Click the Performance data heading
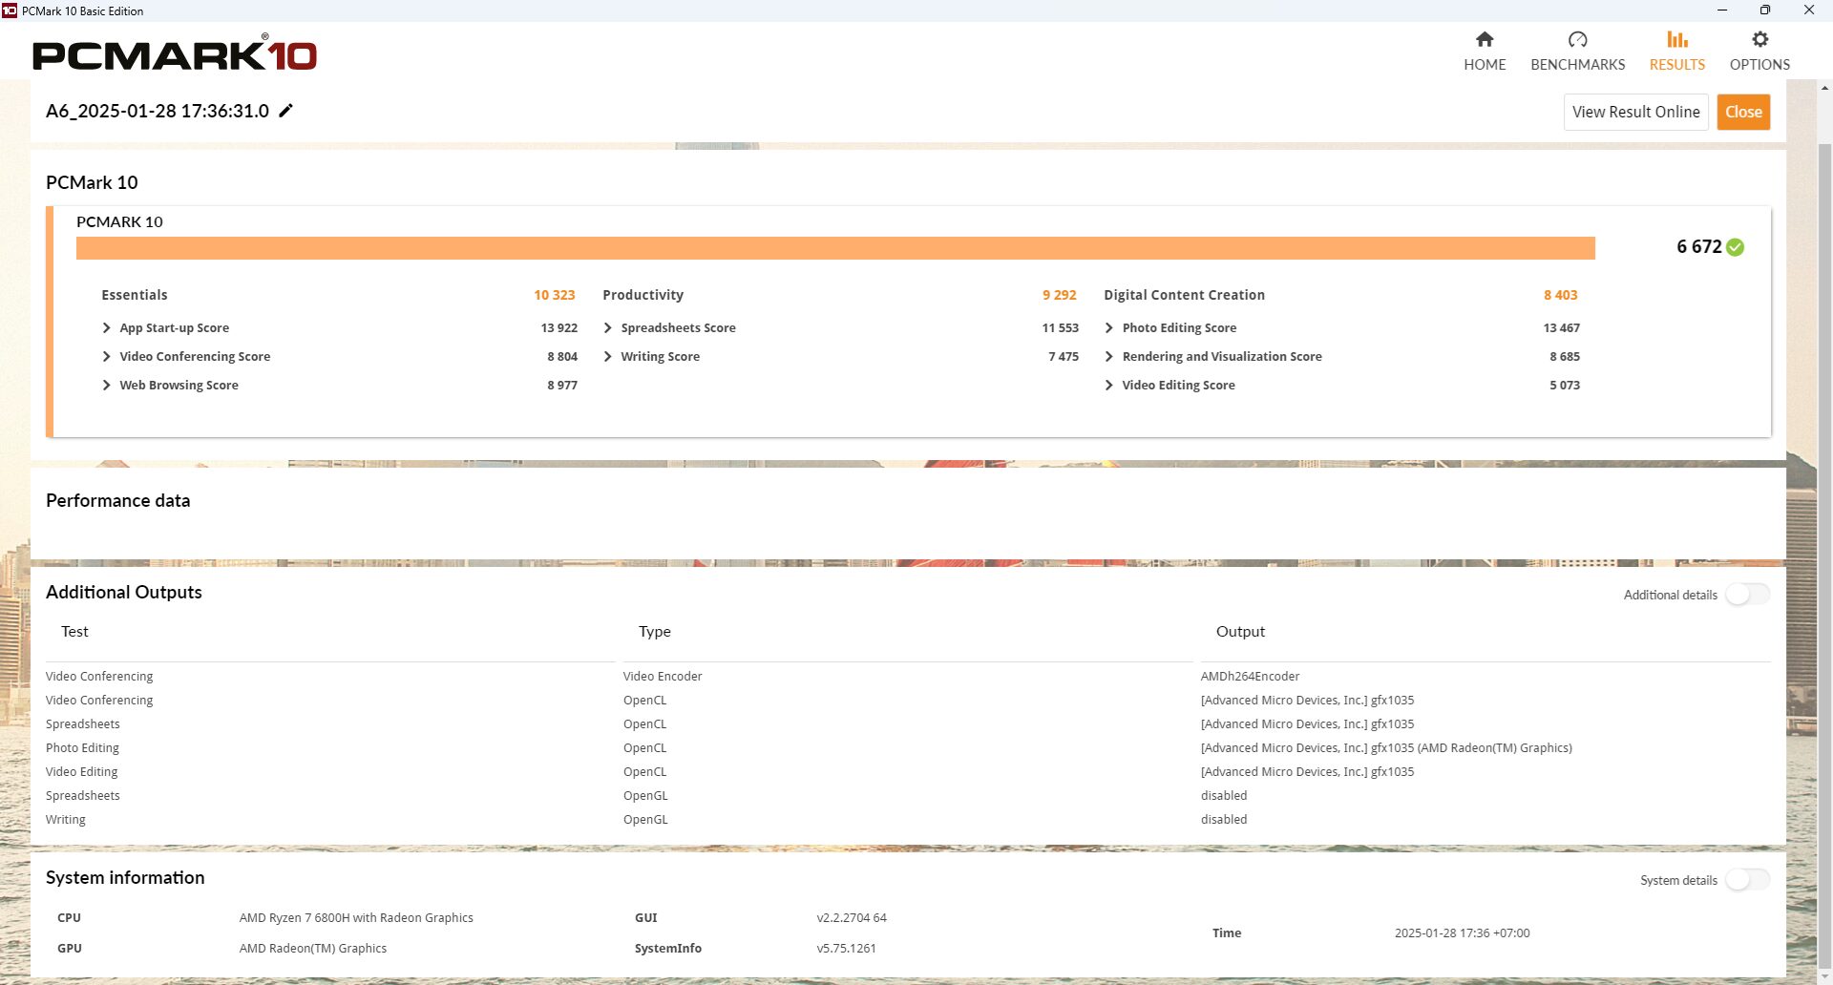 click(x=117, y=500)
